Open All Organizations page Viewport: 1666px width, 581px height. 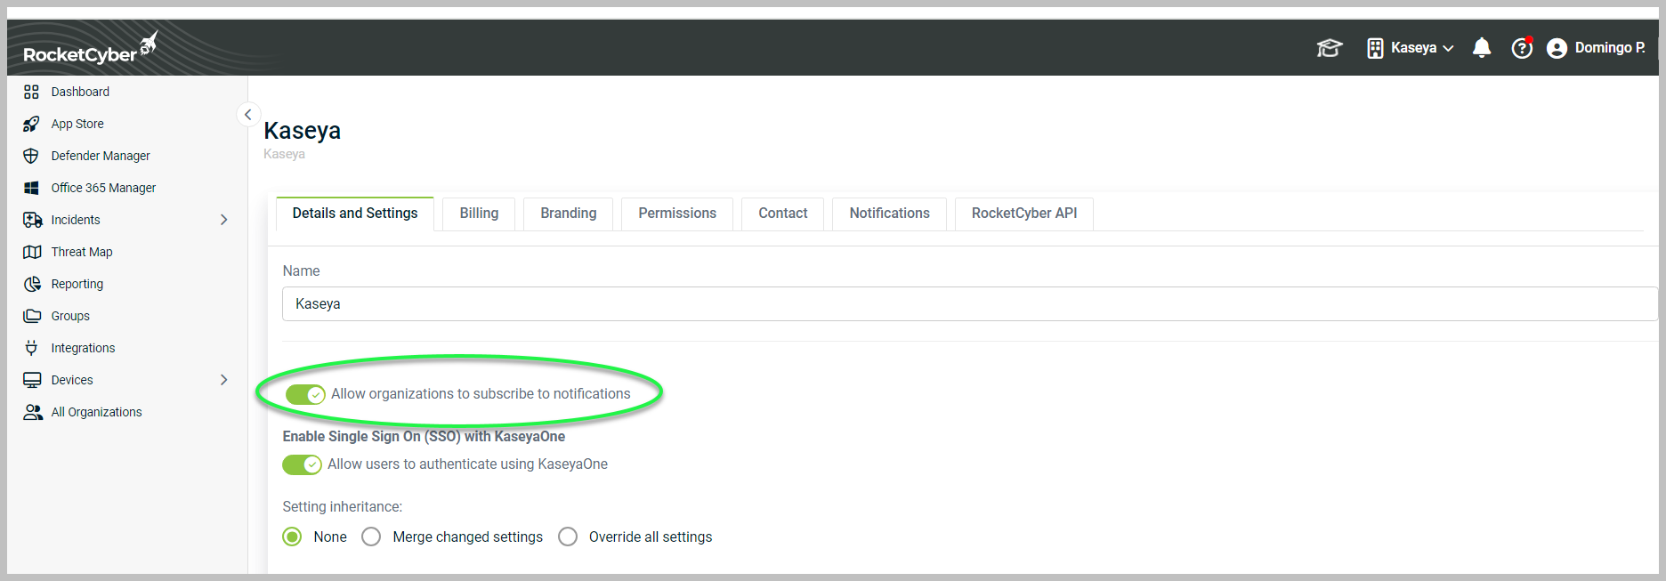point(96,412)
